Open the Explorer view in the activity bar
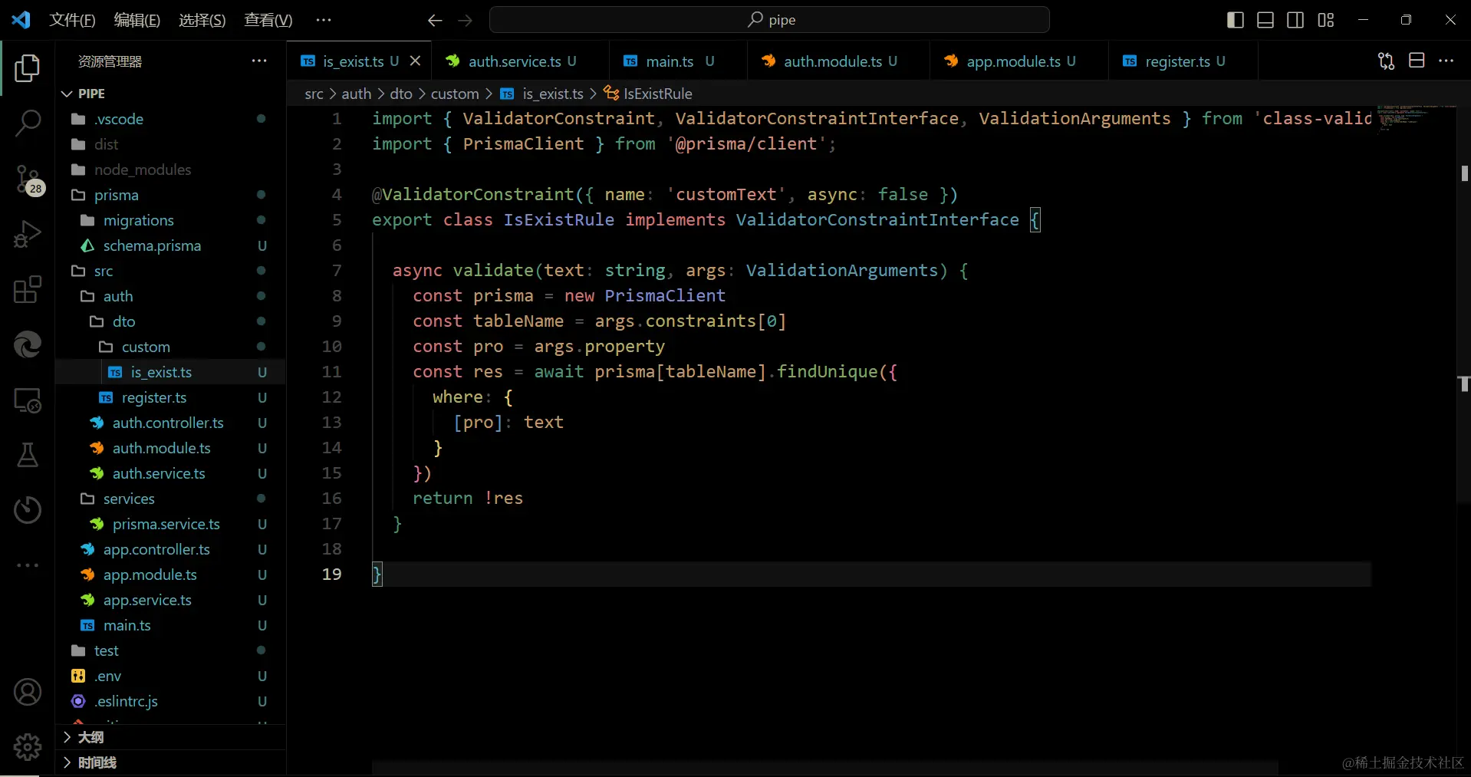This screenshot has width=1471, height=777. [28, 68]
